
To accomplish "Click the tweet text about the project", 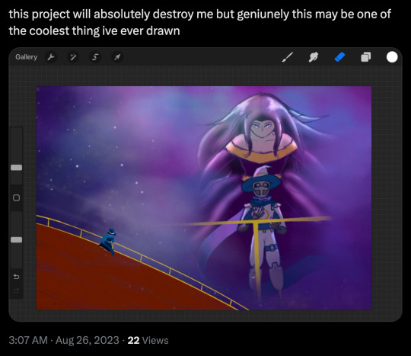I will pyautogui.click(x=199, y=22).
